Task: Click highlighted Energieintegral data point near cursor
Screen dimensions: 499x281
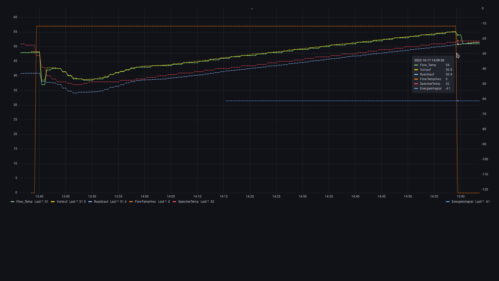Action: coord(458,101)
